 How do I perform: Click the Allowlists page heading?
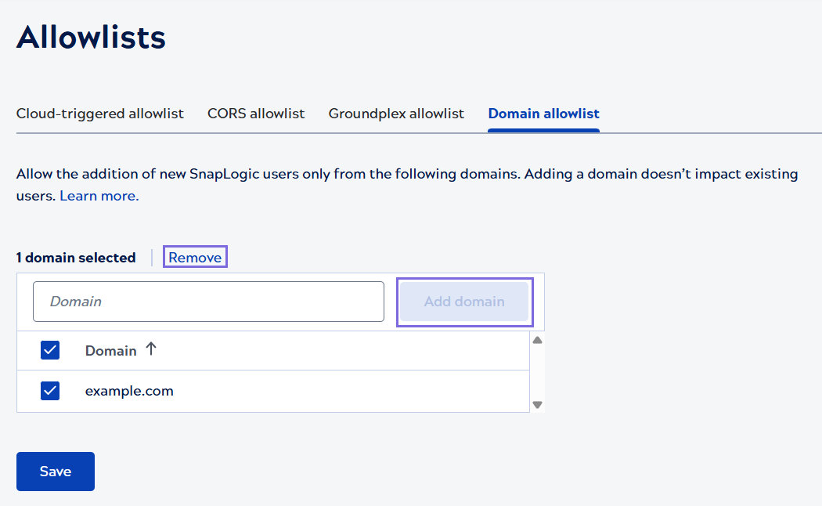90,36
